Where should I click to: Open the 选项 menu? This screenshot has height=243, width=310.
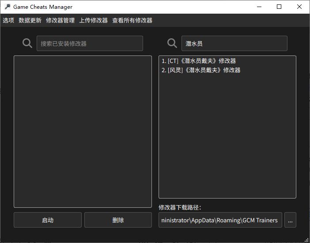pyautogui.click(x=8, y=20)
